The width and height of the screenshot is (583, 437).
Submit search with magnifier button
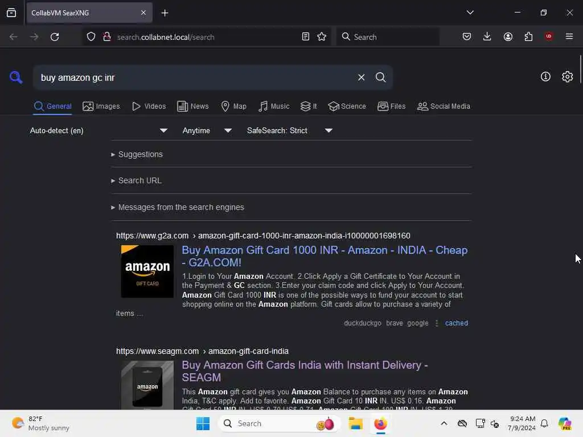pyautogui.click(x=381, y=77)
